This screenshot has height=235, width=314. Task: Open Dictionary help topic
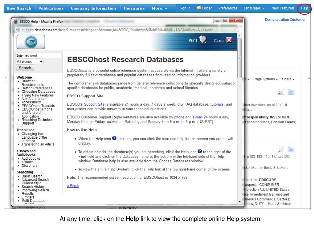pos(29,166)
